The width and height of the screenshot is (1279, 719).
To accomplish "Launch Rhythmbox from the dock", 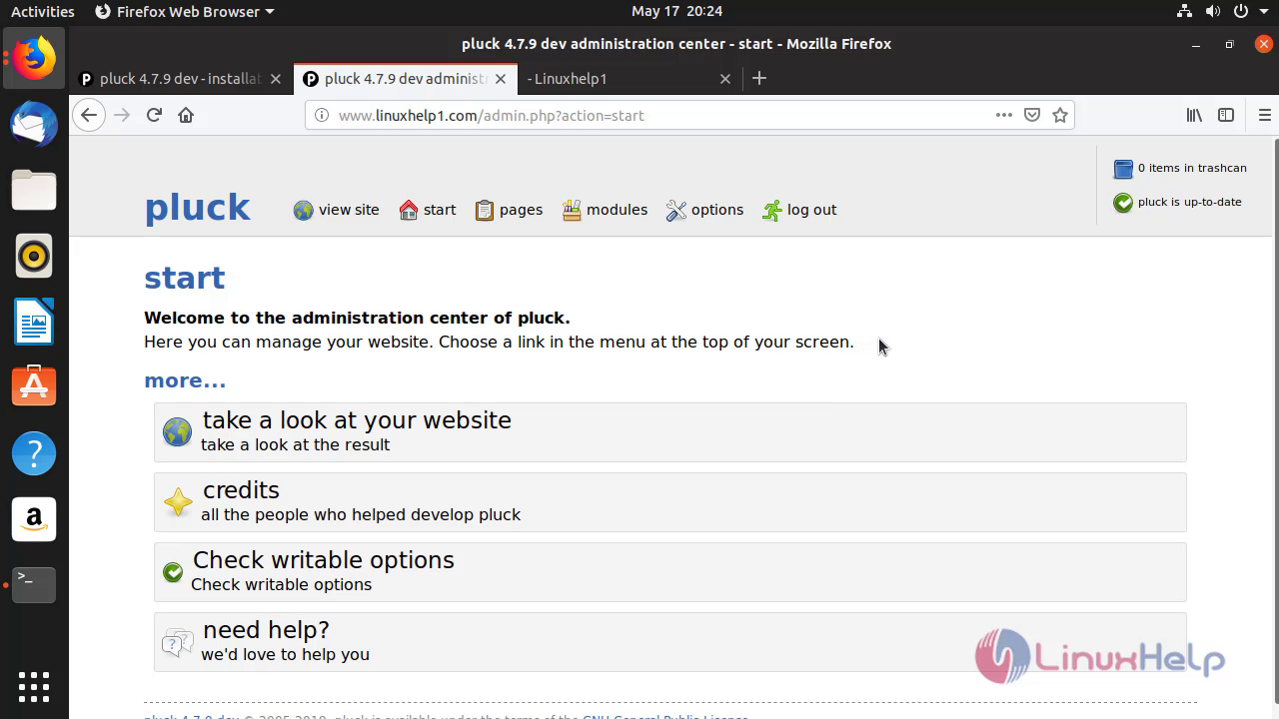I will (34, 257).
